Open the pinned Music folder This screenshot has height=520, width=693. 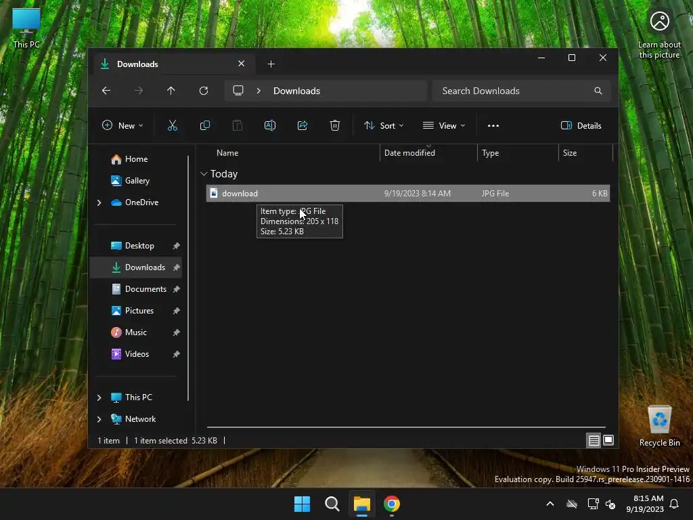tap(136, 332)
